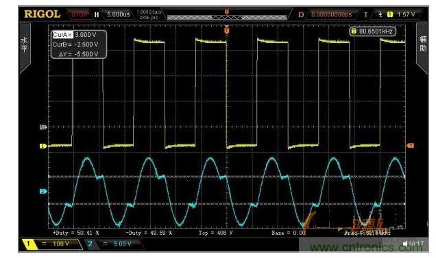Screen dimensions: 436x258
Task: Click the RIGOL logo
Action: click(x=43, y=14)
